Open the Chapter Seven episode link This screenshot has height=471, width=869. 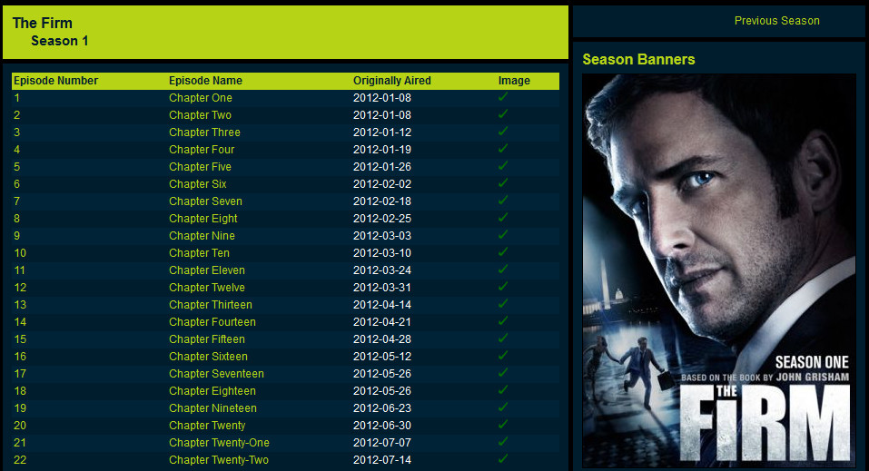coord(205,201)
